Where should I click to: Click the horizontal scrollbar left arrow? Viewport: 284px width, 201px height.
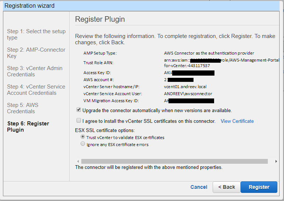click(x=78, y=161)
